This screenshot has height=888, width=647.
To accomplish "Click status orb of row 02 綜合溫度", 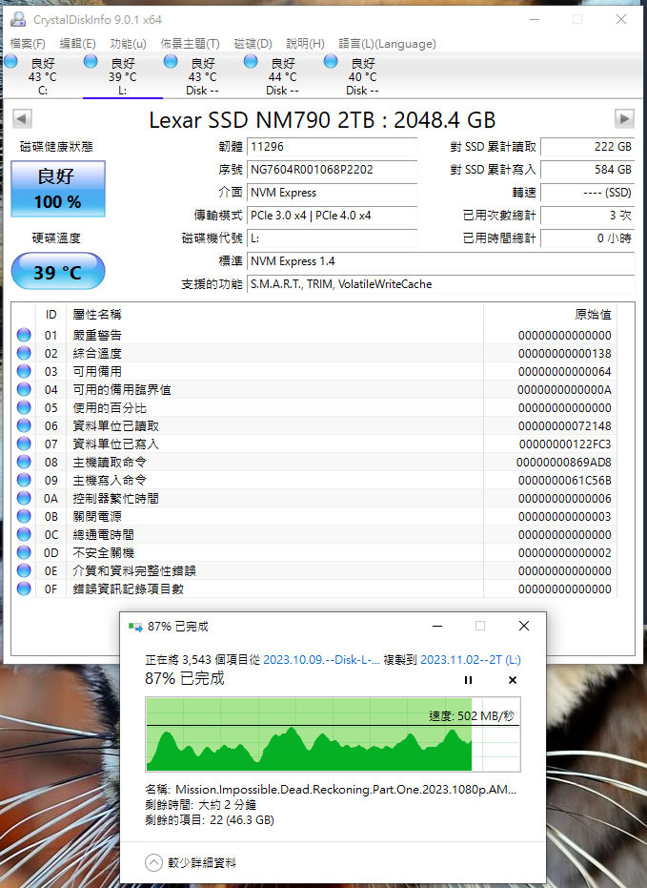I will coord(24,353).
